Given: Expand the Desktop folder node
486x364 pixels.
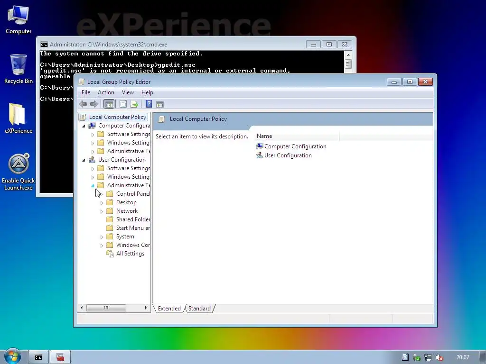Looking at the screenshot, I should tap(102, 203).
